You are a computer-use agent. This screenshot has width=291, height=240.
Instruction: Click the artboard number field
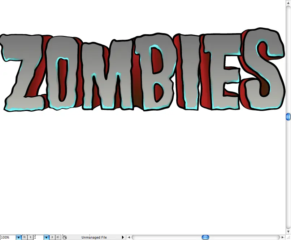pos(39,237)
